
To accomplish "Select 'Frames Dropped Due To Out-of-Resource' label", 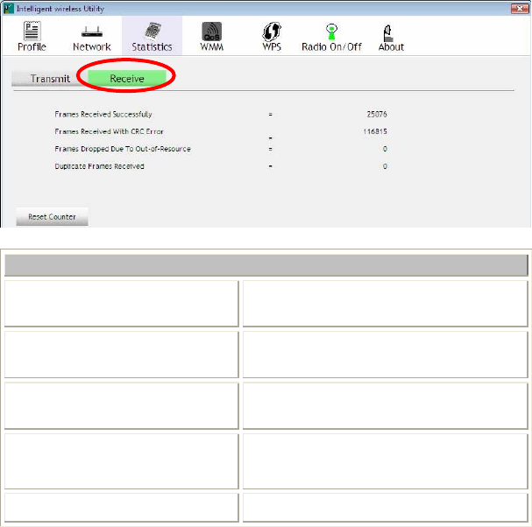I will pyautogui.click(x=123, y=149).
